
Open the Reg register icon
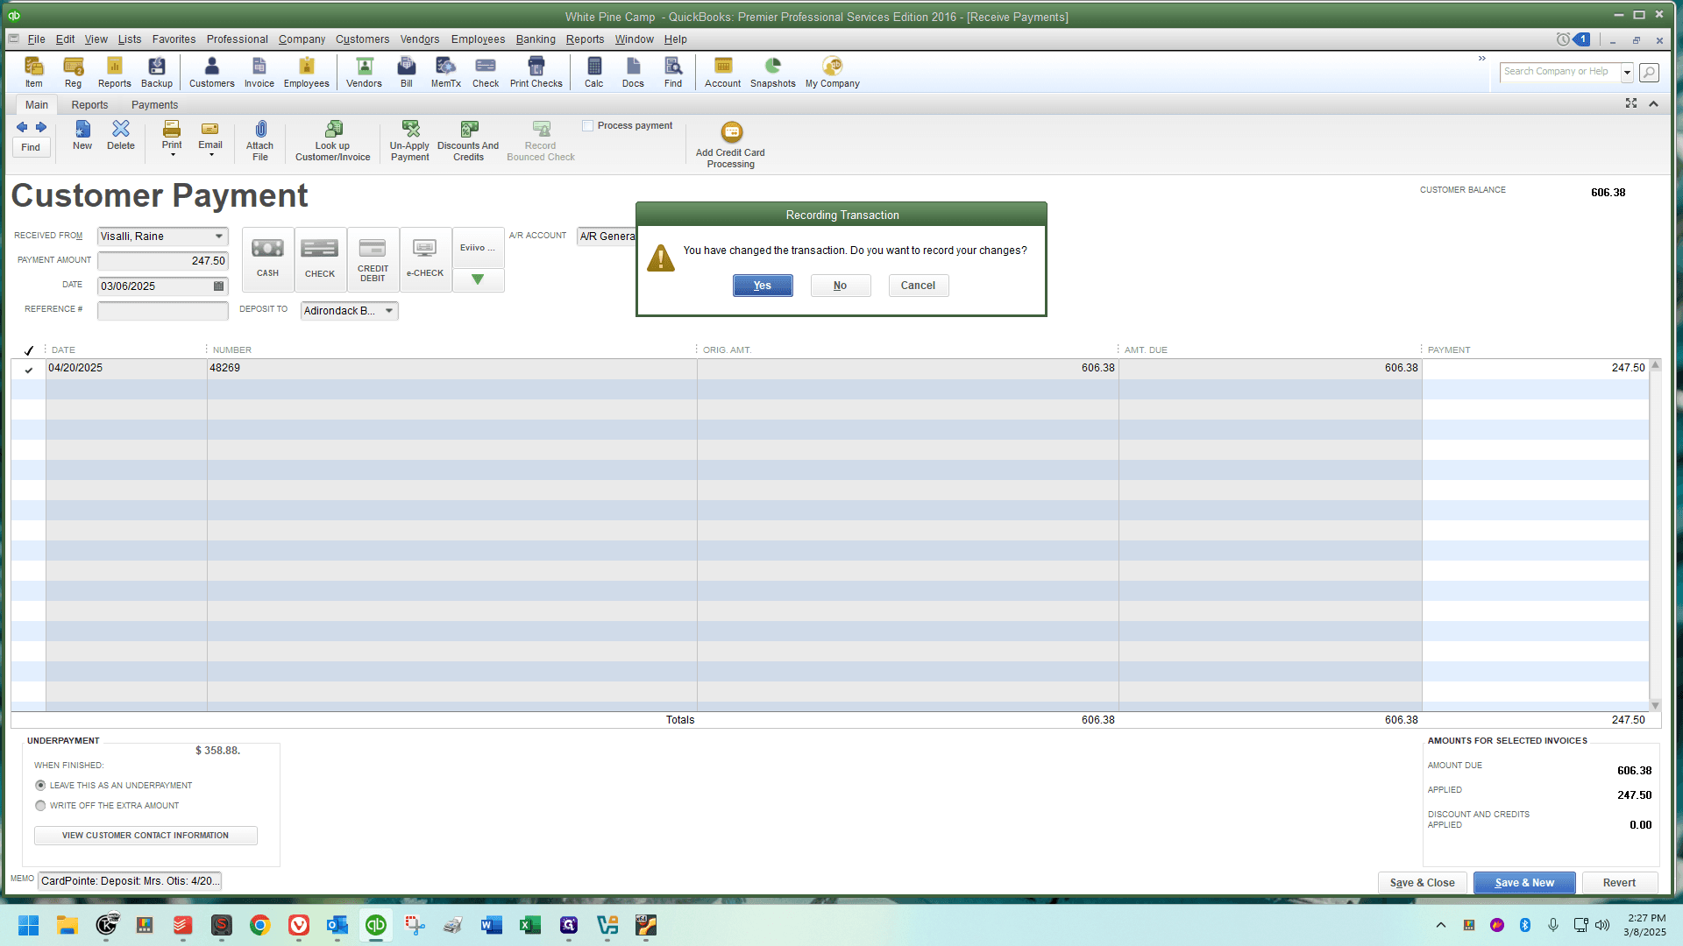[x=73, y=72]
